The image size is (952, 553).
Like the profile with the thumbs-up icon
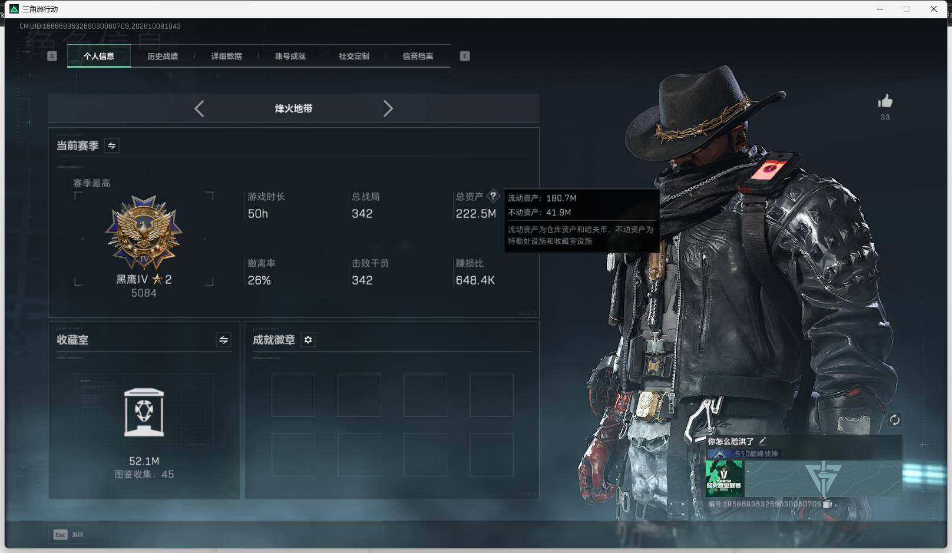click(x=885, y=101)
